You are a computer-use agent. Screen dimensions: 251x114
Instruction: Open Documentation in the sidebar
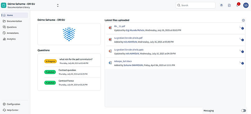pyautogui.click(x=15, y=21)
